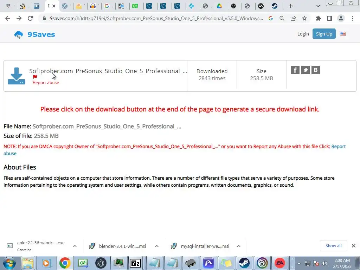Screen dimensions: 360x270
Task: Open a new browser tab
Action: tap(291, 6)
